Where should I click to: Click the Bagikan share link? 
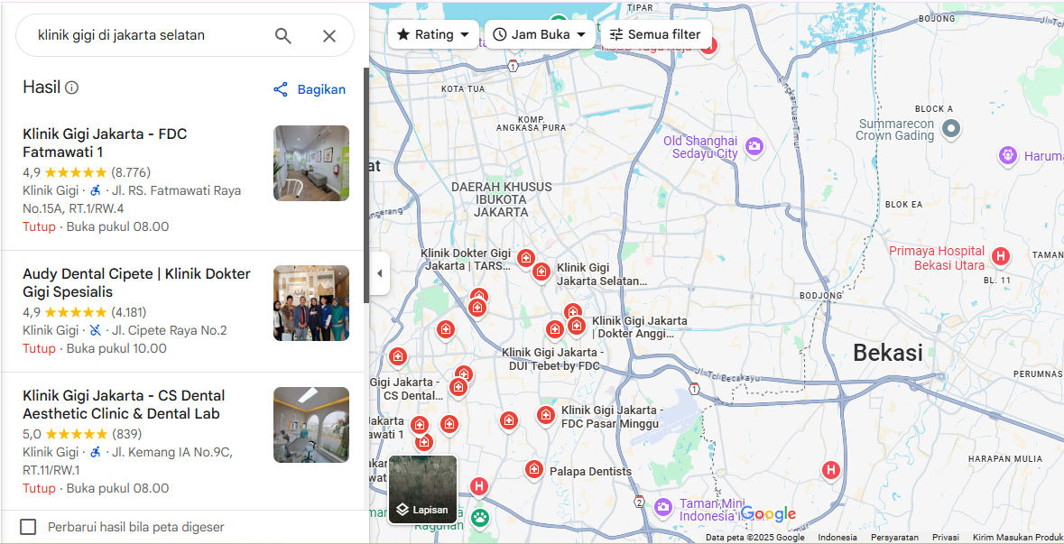point(310,89)
